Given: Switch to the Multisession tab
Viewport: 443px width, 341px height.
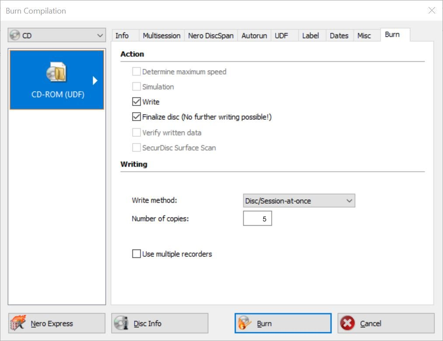Looking at the screenshot, I should [161, 36].
